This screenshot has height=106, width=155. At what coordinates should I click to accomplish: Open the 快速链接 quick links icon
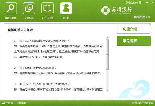click(29, 8)
